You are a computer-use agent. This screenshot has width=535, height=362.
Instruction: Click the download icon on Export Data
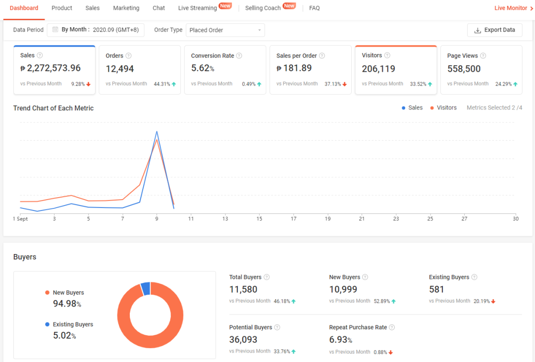478,30
